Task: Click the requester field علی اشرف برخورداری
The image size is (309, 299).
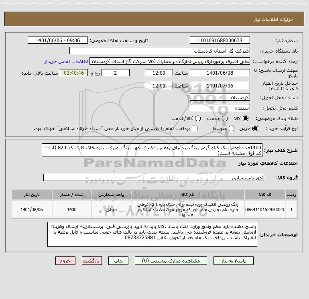Action: 170,61
